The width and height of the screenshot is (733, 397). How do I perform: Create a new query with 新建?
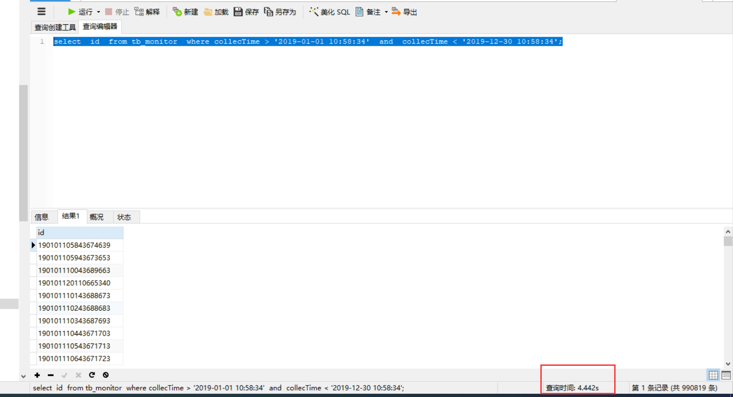pyautogui.click(x=185, y=12)
